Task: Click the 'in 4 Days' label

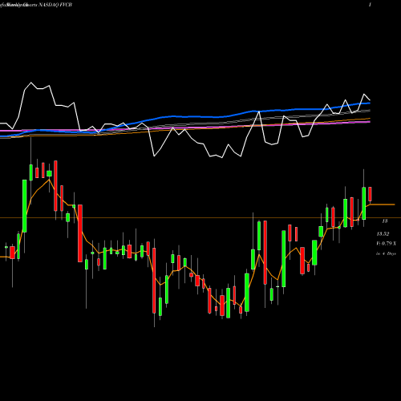Action: tap(386, 253)
